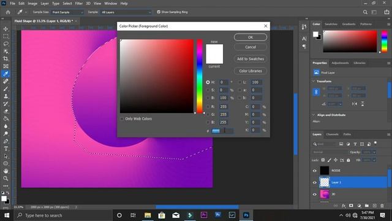Hide Layer 1 visibility eye
The height and width of the screenshot is (221, 392).
pyautogui.click(x=314, y=182)
